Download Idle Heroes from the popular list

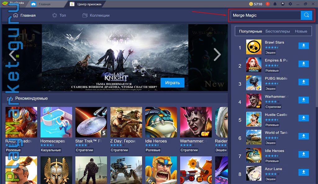click(x=304, y=154)
